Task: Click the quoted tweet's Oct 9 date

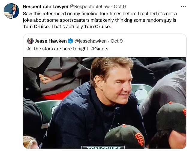Action: click(x=117, y=41)
